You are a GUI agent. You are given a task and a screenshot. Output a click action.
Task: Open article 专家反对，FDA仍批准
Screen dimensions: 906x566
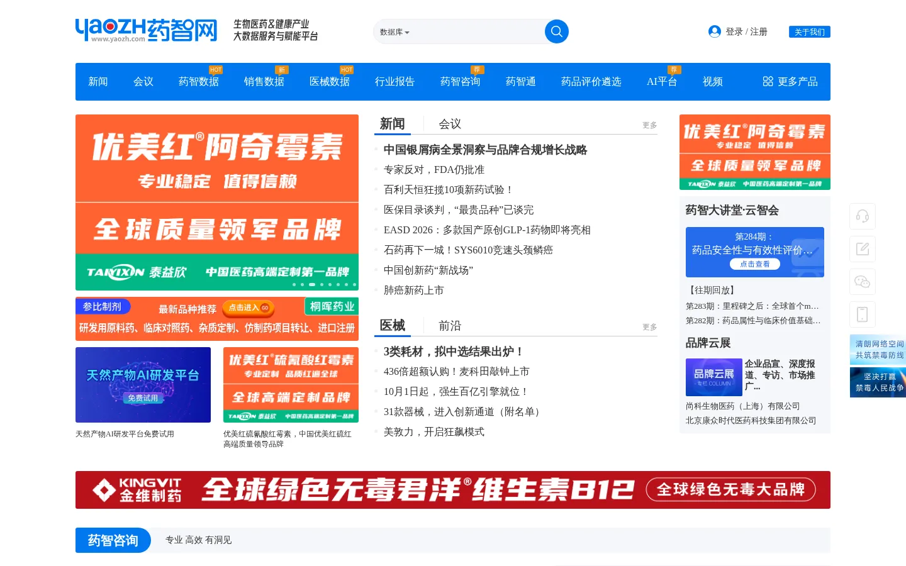pos(434,170)
